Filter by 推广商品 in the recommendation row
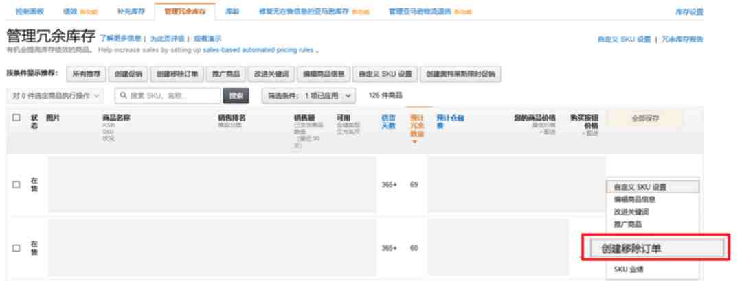Viewport: 742px width, 281px height. click(226, 73)
